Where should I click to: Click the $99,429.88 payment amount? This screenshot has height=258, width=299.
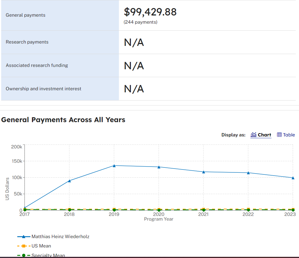coord(150,12)
